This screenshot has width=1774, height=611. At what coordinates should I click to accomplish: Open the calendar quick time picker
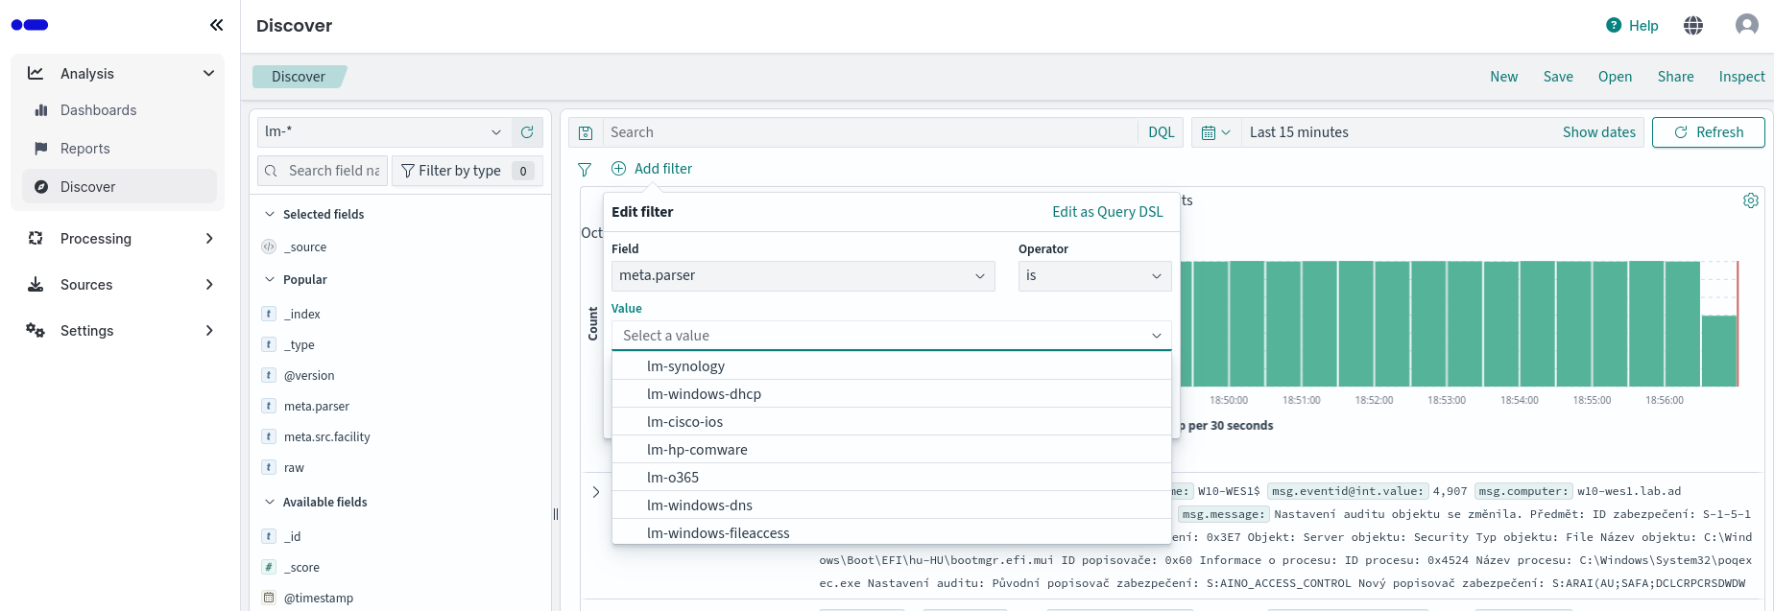point(1215,132)
